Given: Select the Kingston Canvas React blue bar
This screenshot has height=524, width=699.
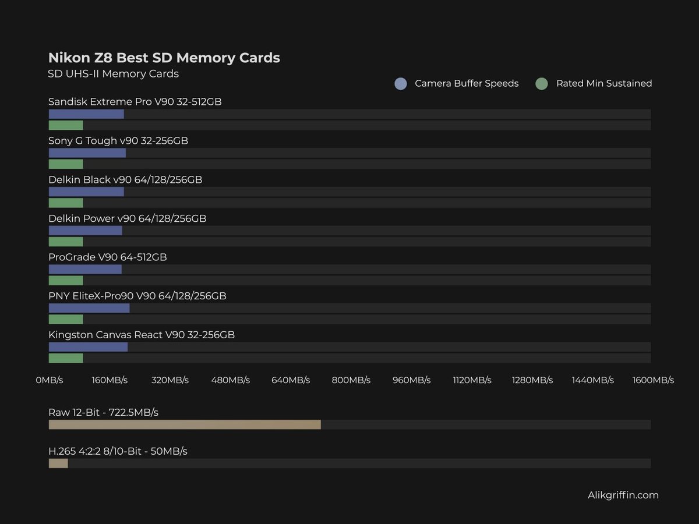Looking at the screenshot, I should click(87, 346).
